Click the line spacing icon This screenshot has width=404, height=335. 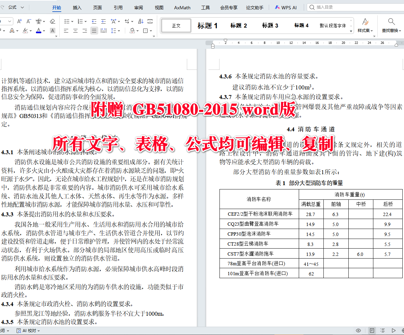(114, 31)
